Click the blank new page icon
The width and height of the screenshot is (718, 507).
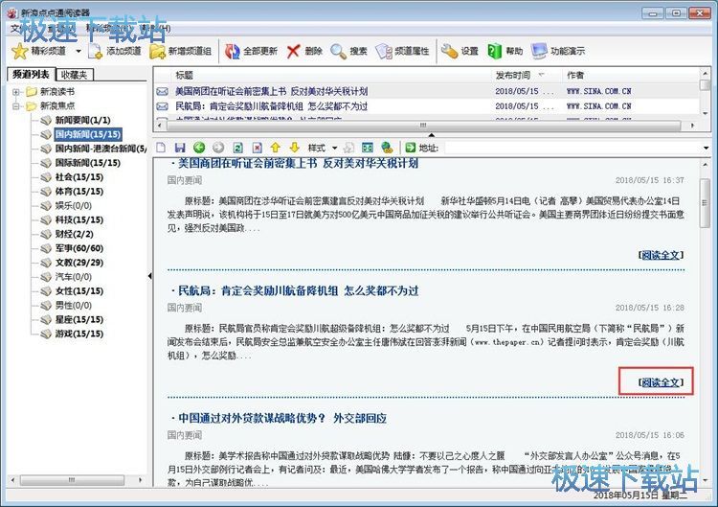[x=161, y=148]
